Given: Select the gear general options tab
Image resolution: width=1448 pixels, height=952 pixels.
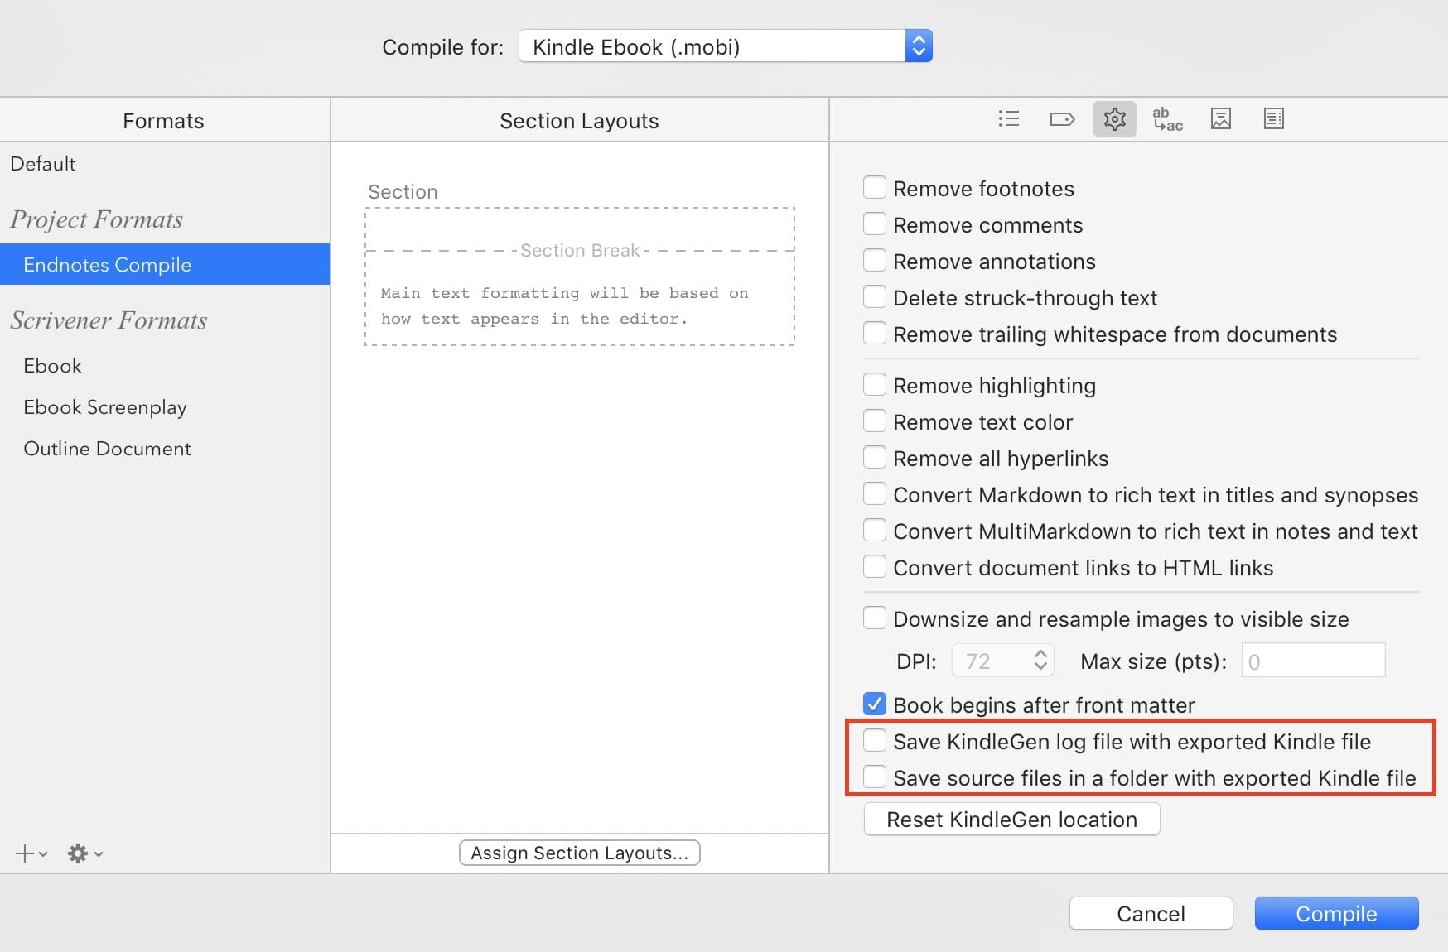Looking at the screenshot, I should click(1114, 119).
